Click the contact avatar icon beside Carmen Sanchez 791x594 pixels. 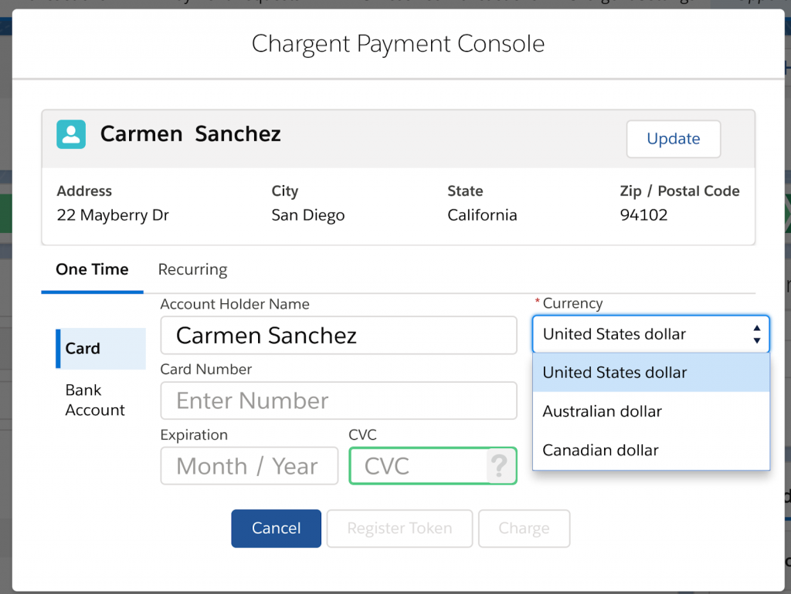(x=71, y=134)
